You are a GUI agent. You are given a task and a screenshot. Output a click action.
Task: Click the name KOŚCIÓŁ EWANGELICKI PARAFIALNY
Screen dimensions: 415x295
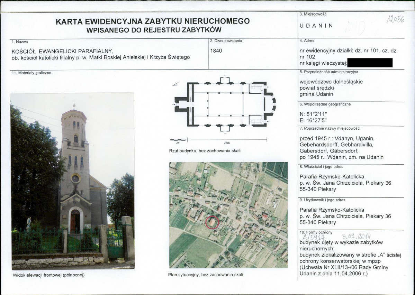click(63, 51)
